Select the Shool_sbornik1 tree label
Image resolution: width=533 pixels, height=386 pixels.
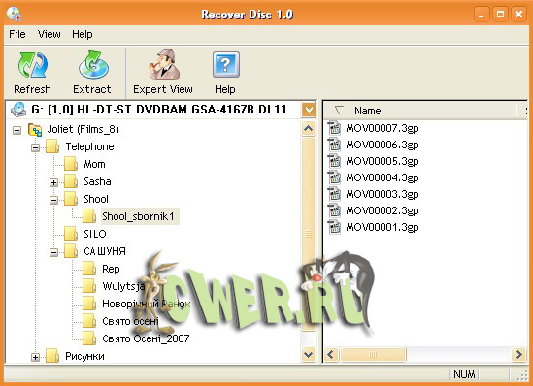(x=139, y=216)
